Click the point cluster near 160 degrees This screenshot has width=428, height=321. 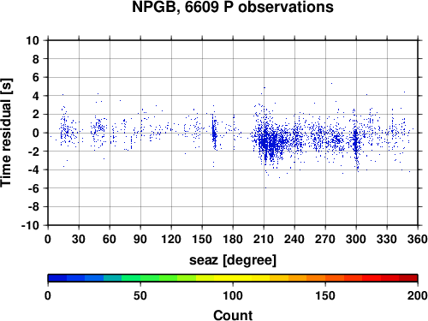[214, 133]
